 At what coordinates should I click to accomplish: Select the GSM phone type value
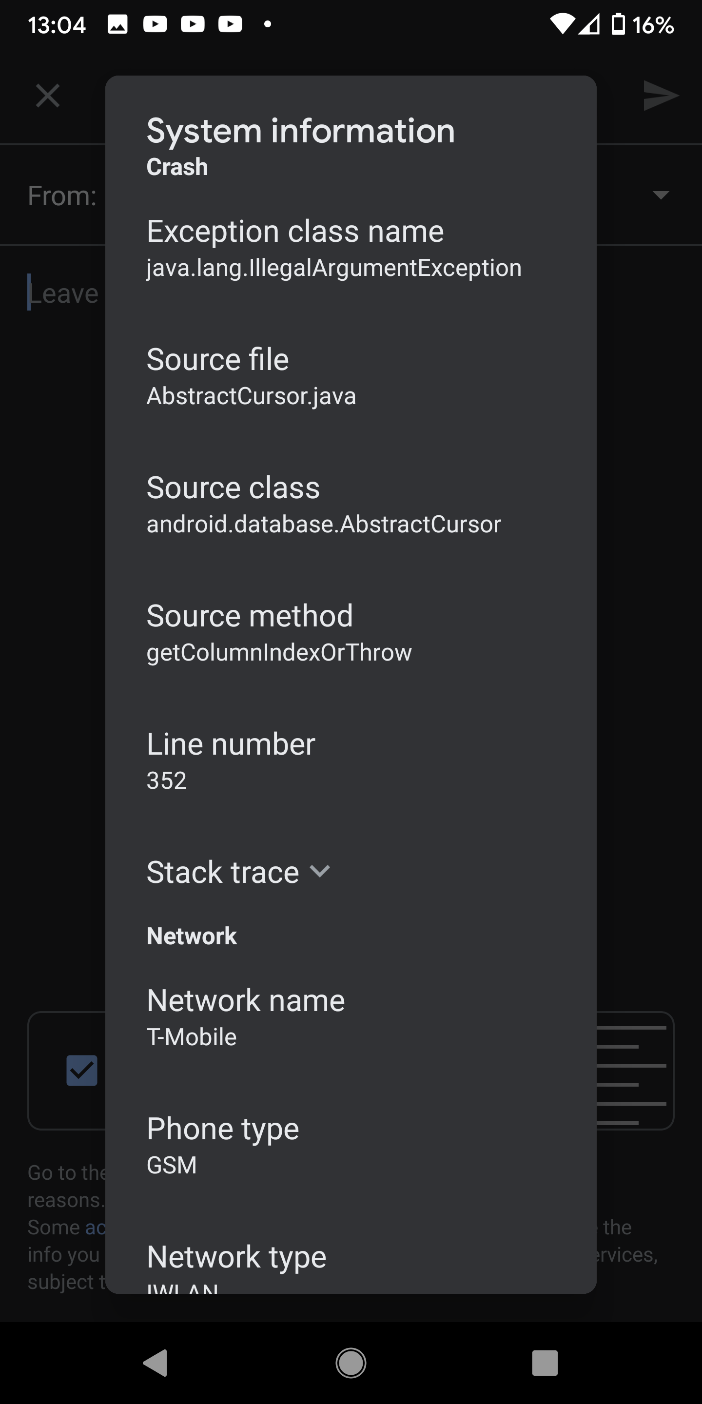[x=172, y=1165]
